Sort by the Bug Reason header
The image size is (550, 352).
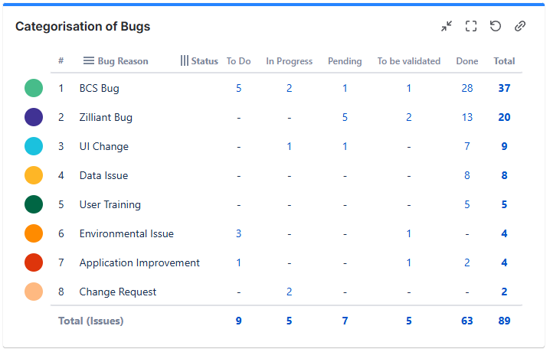coord(123,61)
